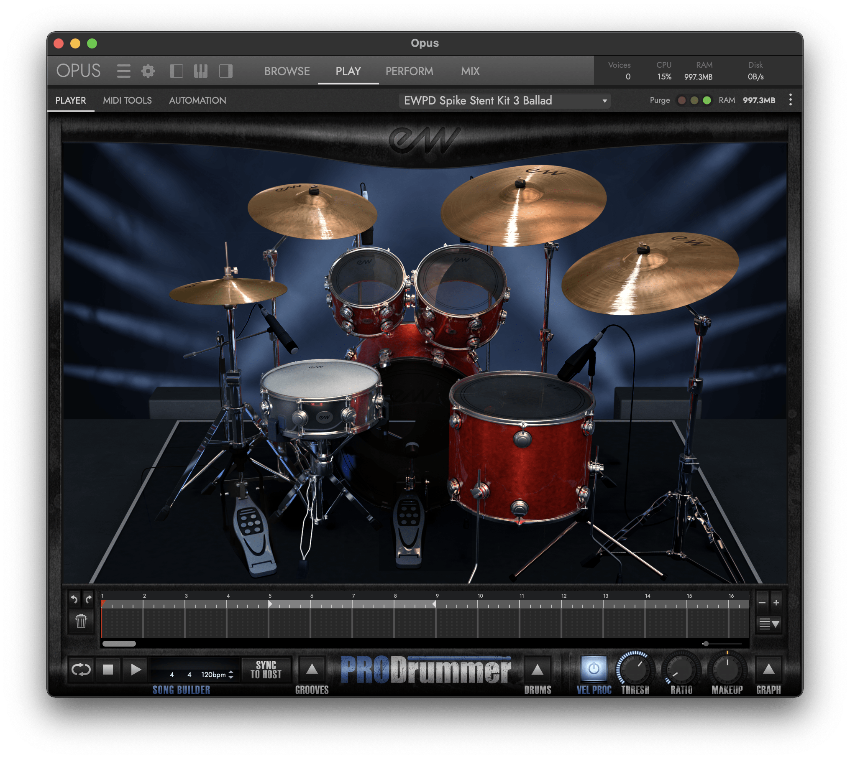Viewport: 850px width, 759px height.
Task: Show the piano keyboard panel icon
Action: [201, 71]
